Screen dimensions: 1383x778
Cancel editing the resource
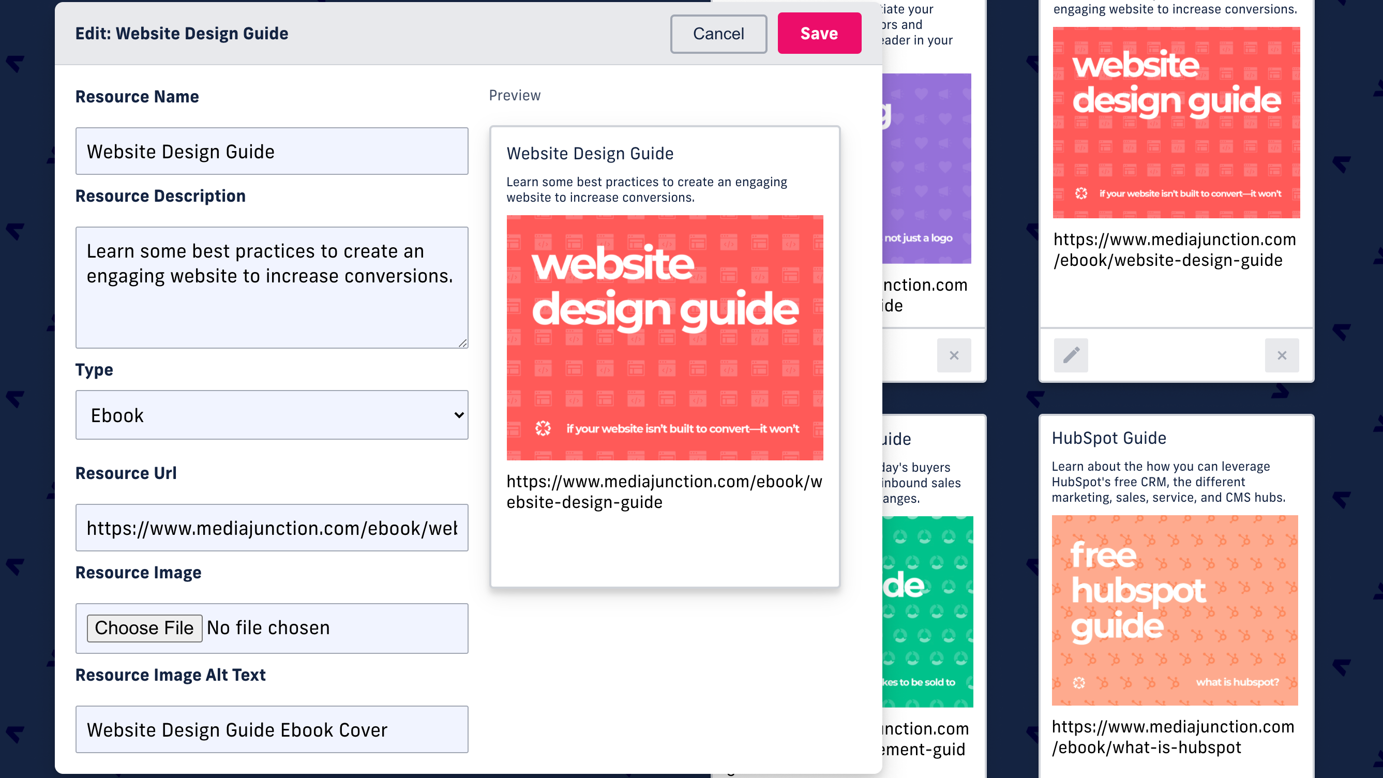pos(718,33)
